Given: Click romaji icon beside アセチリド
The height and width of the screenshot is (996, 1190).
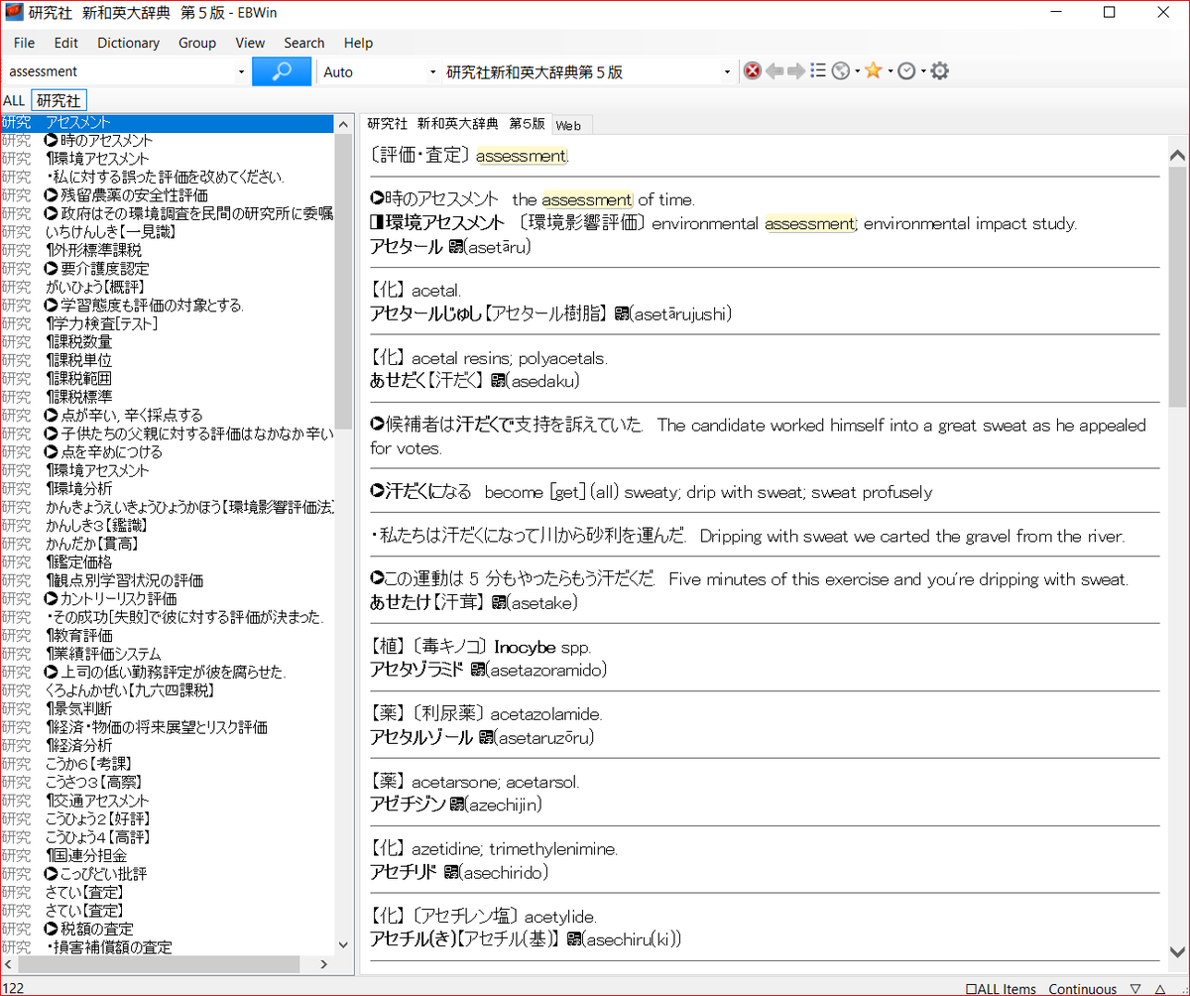Looking at the screenshot, I should (451, 872).
